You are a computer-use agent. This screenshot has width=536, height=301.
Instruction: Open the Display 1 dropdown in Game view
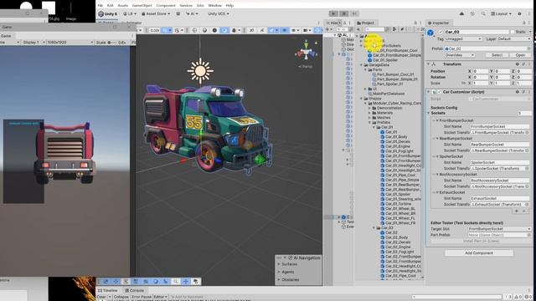(33, 43)
